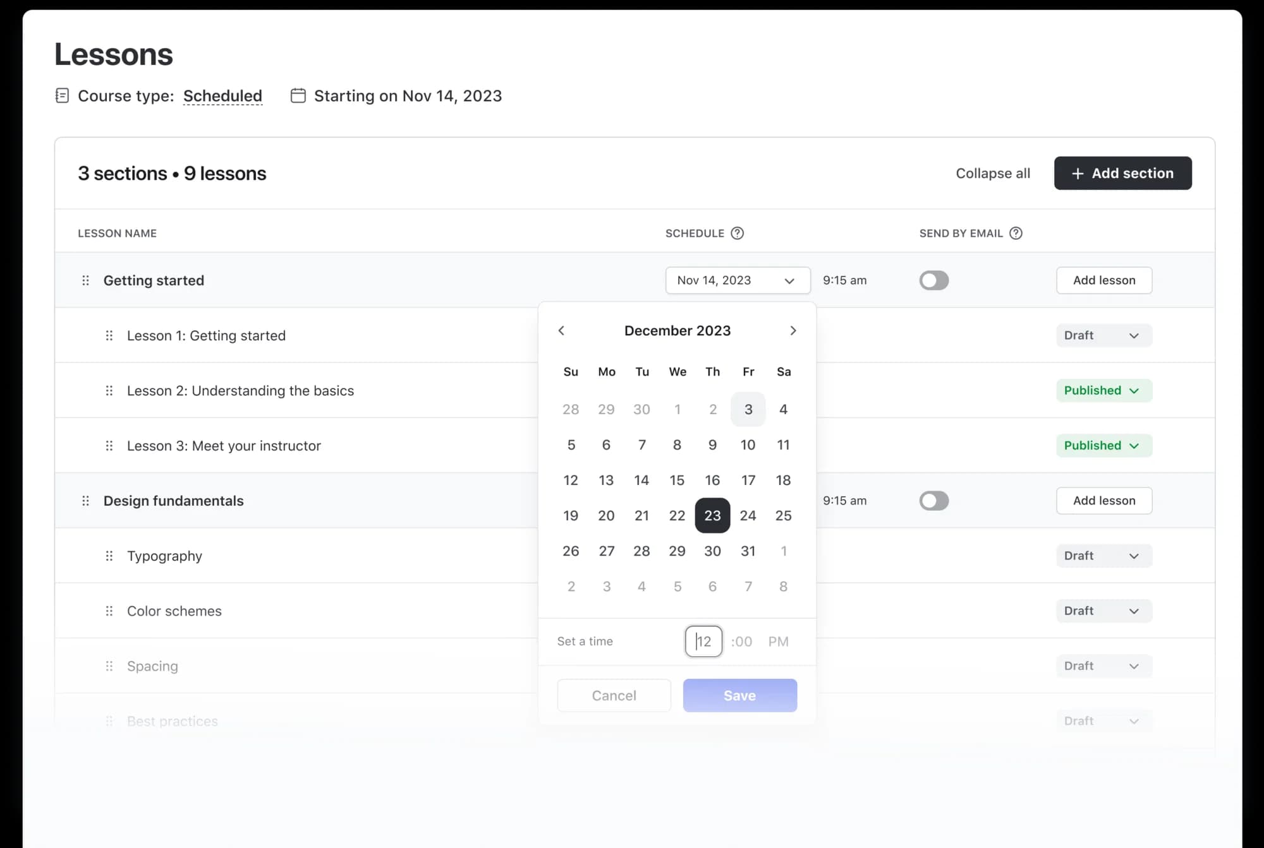Click drag handle of Spacing lesson
This screenshot has height=848, width=1264.
coord(109,666)
